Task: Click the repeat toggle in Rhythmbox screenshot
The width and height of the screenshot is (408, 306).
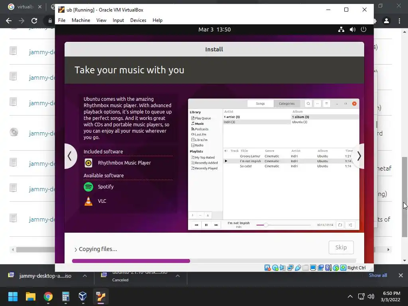Action: 340,225
